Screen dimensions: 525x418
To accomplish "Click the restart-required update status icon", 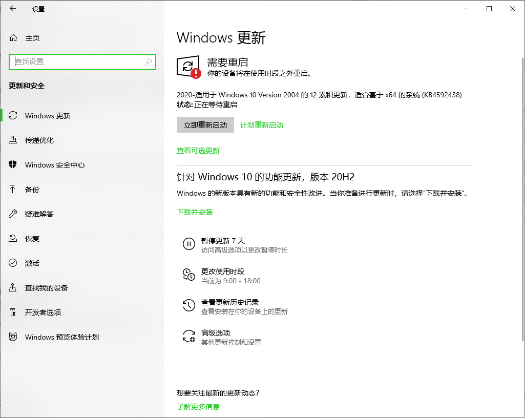I will 188,67.
